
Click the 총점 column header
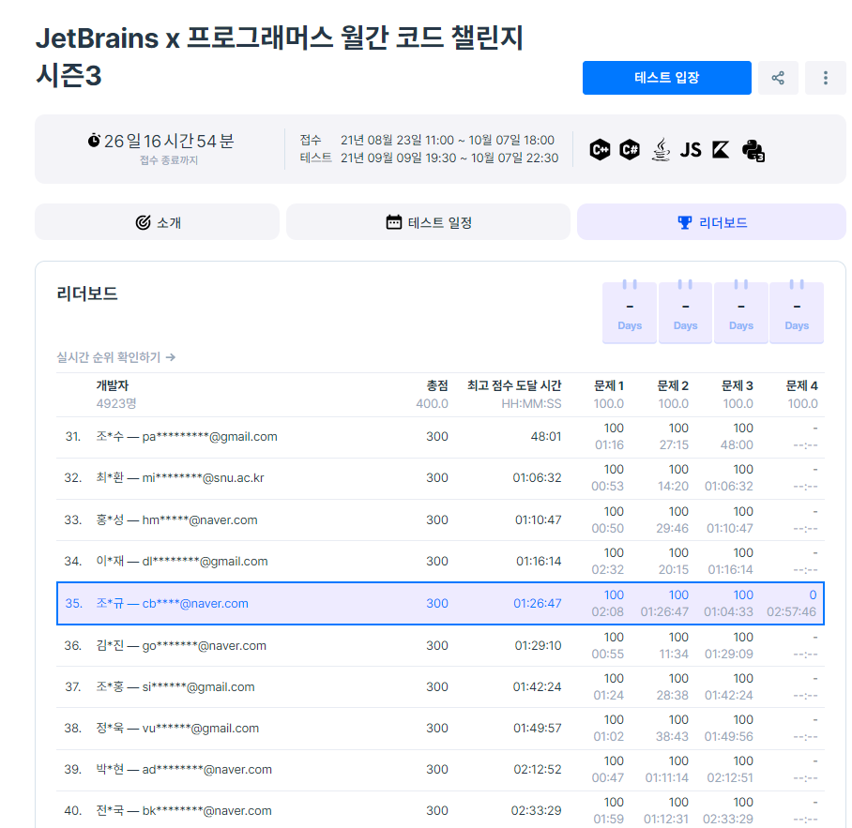point(437,385)
